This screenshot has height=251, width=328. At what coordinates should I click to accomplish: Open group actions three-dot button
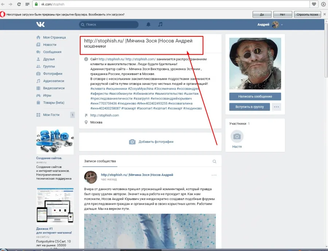coord(276,107)
